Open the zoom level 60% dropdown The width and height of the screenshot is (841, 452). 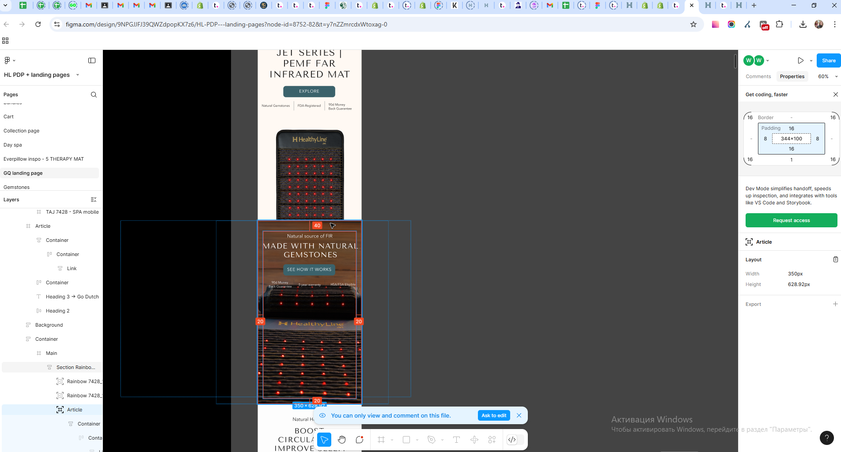[x=828, y=76]
